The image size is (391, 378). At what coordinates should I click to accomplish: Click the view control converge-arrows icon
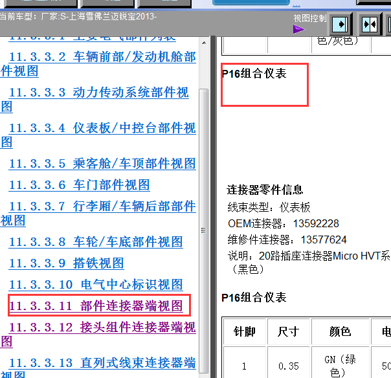coord(370,24)
